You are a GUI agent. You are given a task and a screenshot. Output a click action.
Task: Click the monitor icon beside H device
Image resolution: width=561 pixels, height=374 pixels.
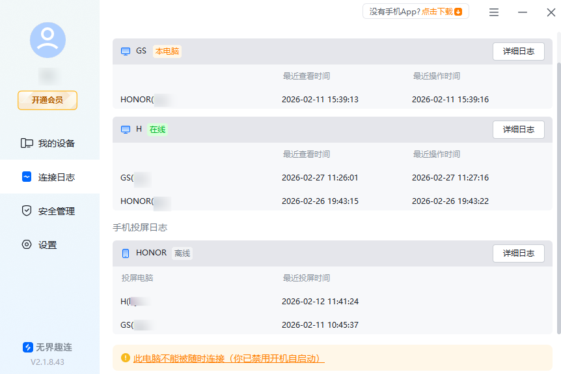tap(126, 130)
